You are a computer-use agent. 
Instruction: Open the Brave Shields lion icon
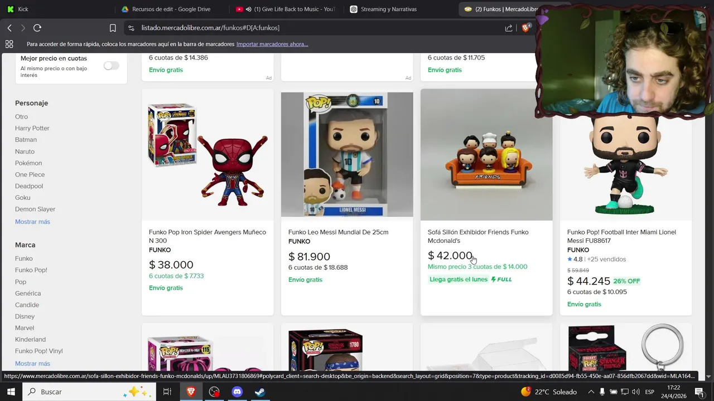pos(525,28)
